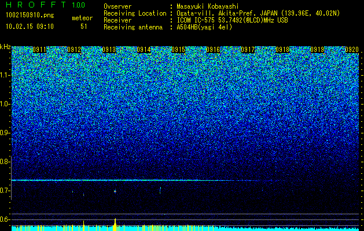Click the 0.6 kHz axis label
Viewport: 364px width, 231px height.
pyautogui.click(x=5, y=219)
